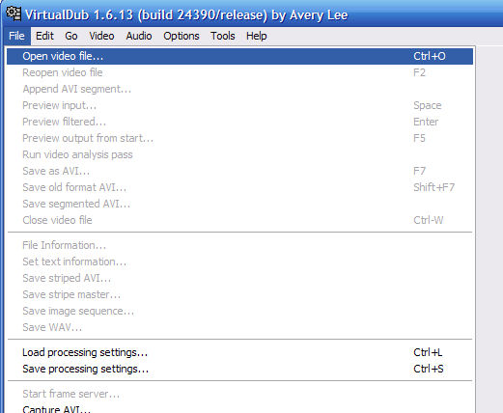This screenshot has height=413, width=503.
Task: Open the Audio menu
Action: point(139,36)
